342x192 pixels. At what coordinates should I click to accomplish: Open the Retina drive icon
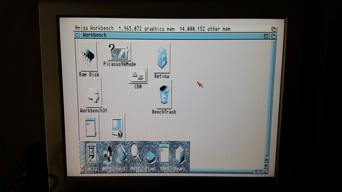(x=162, y=58)
